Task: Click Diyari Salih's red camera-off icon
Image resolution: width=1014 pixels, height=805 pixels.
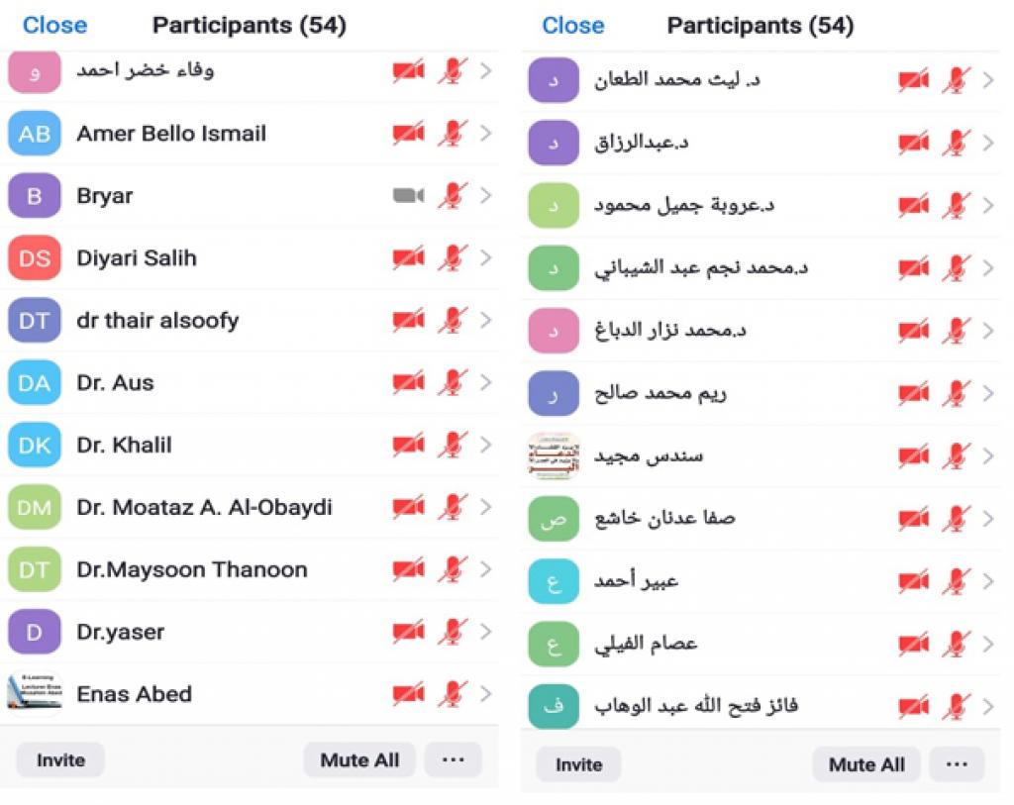Action: (x=408, y=258)
